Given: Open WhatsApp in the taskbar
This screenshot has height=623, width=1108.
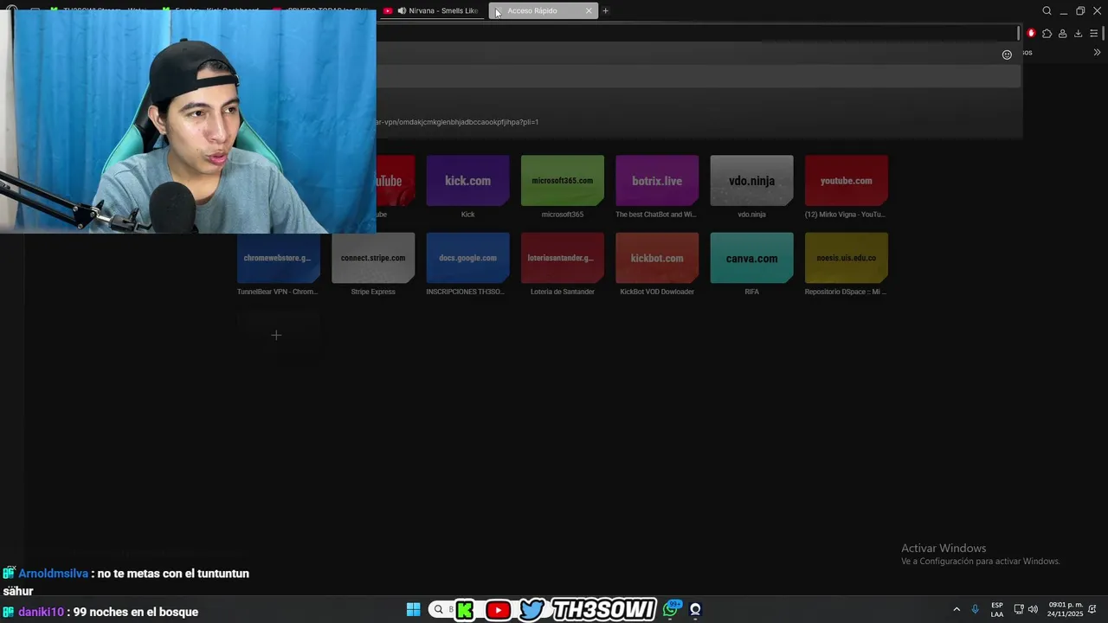Looking at the screenshot, I should [671, 609].
